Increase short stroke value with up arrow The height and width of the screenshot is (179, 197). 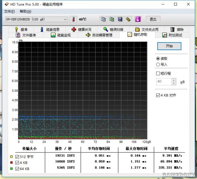point(174,80)
